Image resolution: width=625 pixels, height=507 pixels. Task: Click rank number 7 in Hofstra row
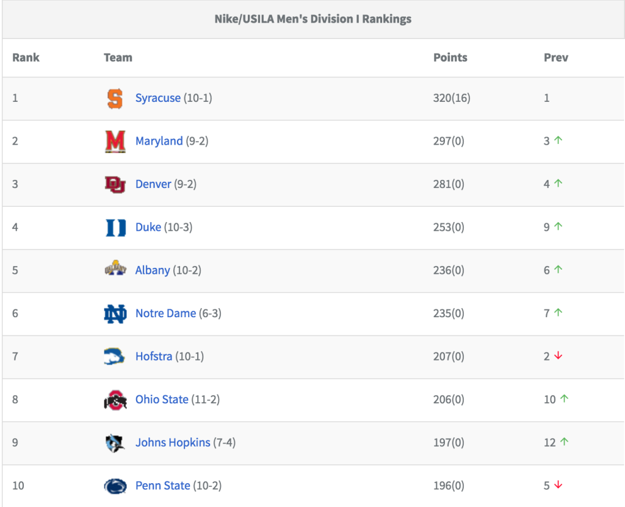point(15,356)
